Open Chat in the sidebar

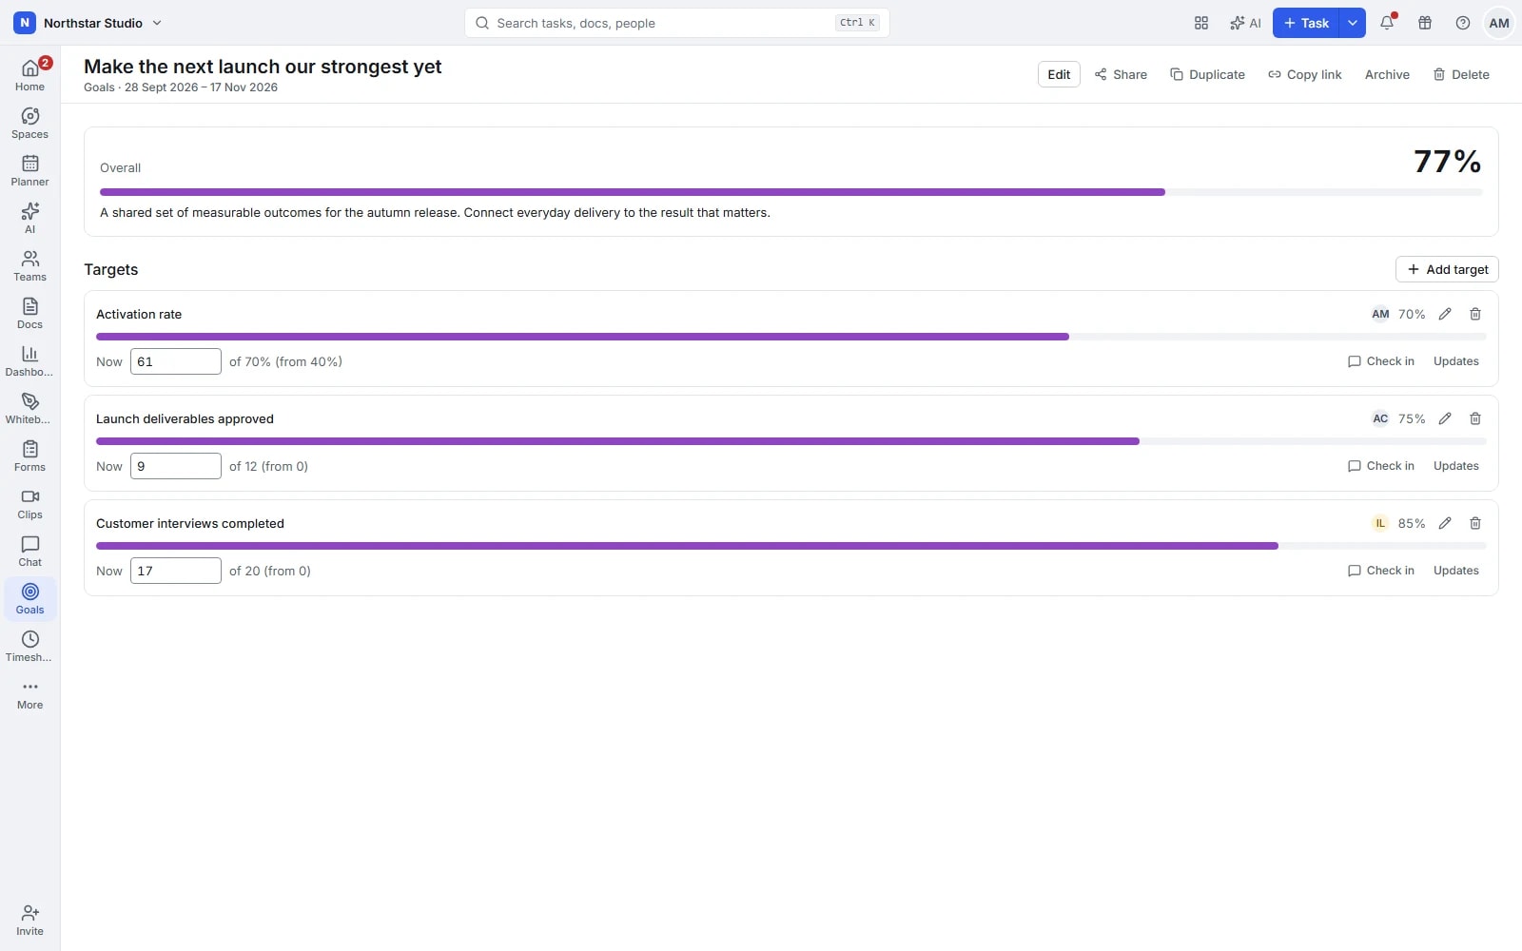(x=29, y=551)
